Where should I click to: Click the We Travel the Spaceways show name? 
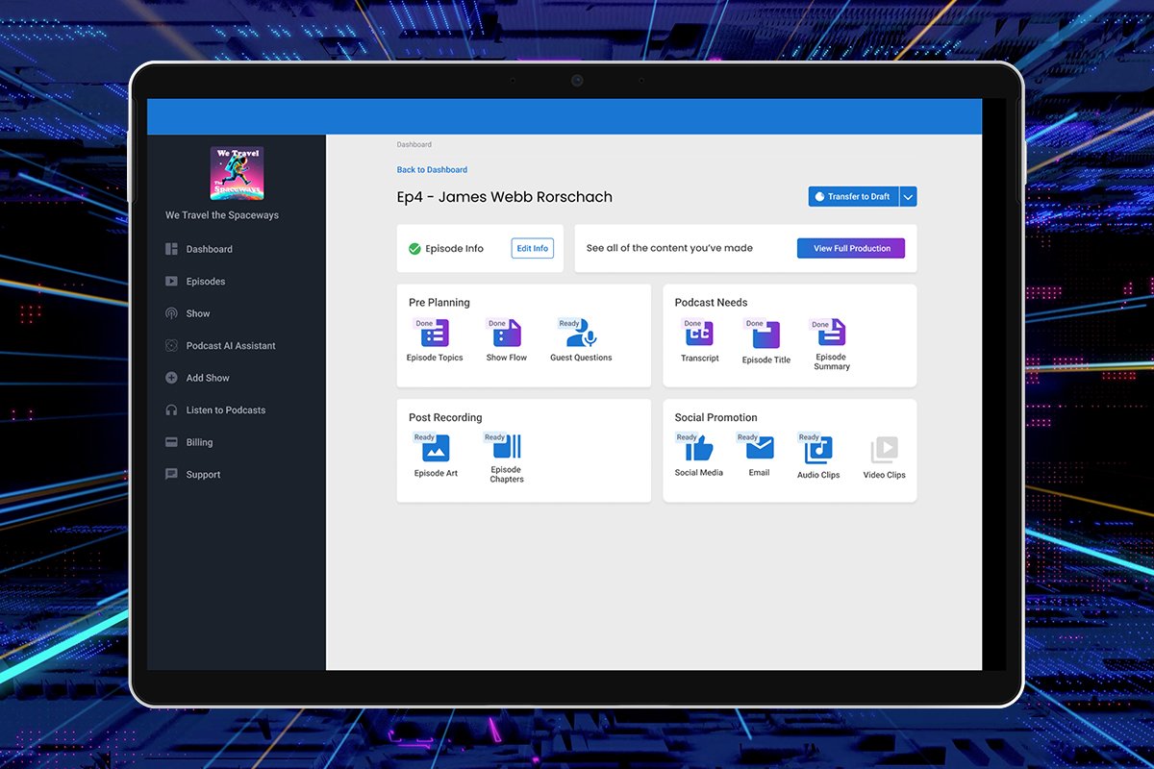click(x=222, y=215)
